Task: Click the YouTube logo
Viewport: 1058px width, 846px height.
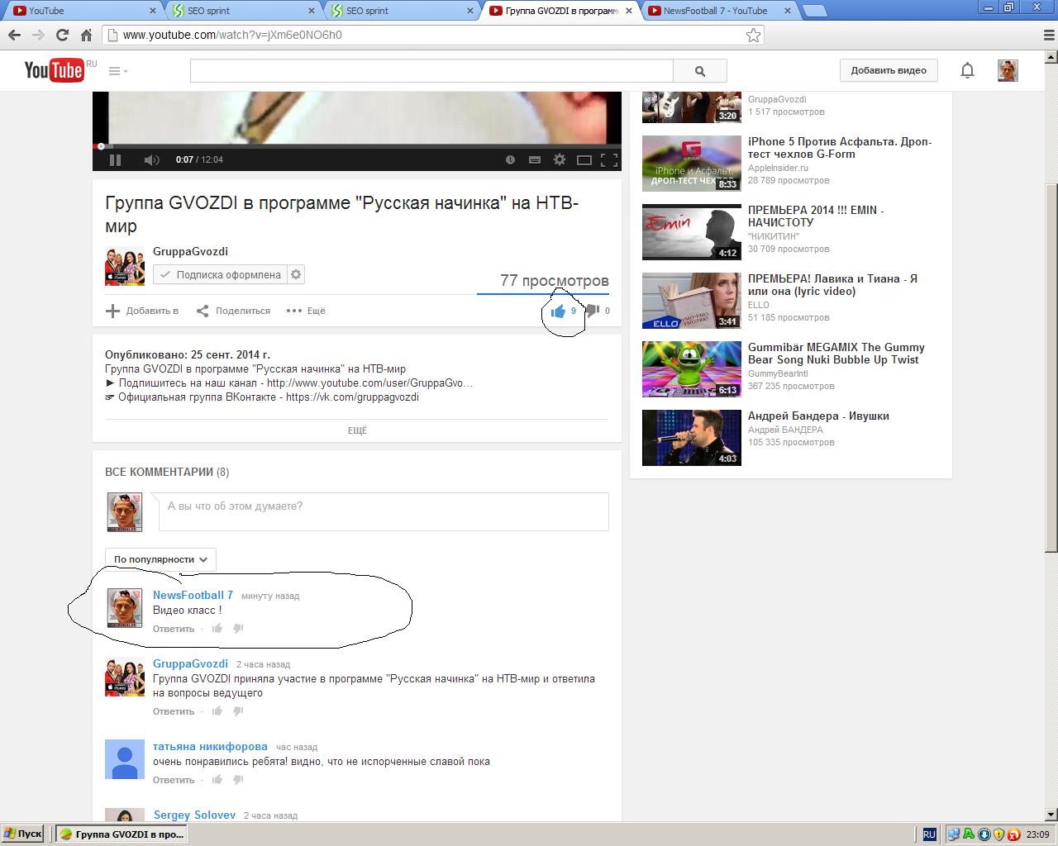Action: coord(55,70)
